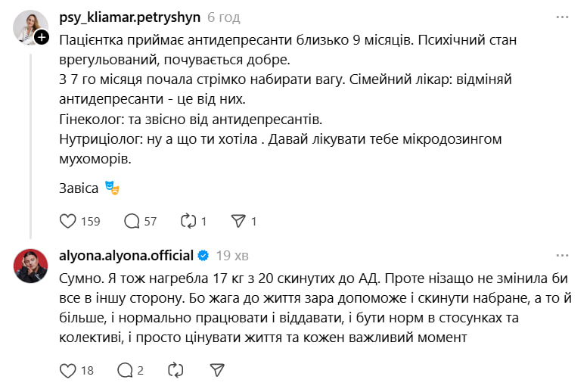Repost the psy_kliamar.petryshyn post
Image resolution: width=587 pixels, height=392 pixels.
coord(187,221)
